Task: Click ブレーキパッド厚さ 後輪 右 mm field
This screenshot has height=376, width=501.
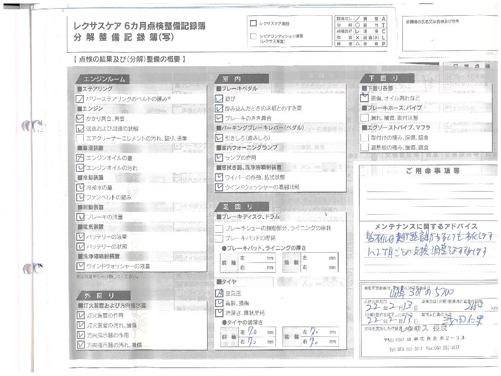Action: pos(319,268)
